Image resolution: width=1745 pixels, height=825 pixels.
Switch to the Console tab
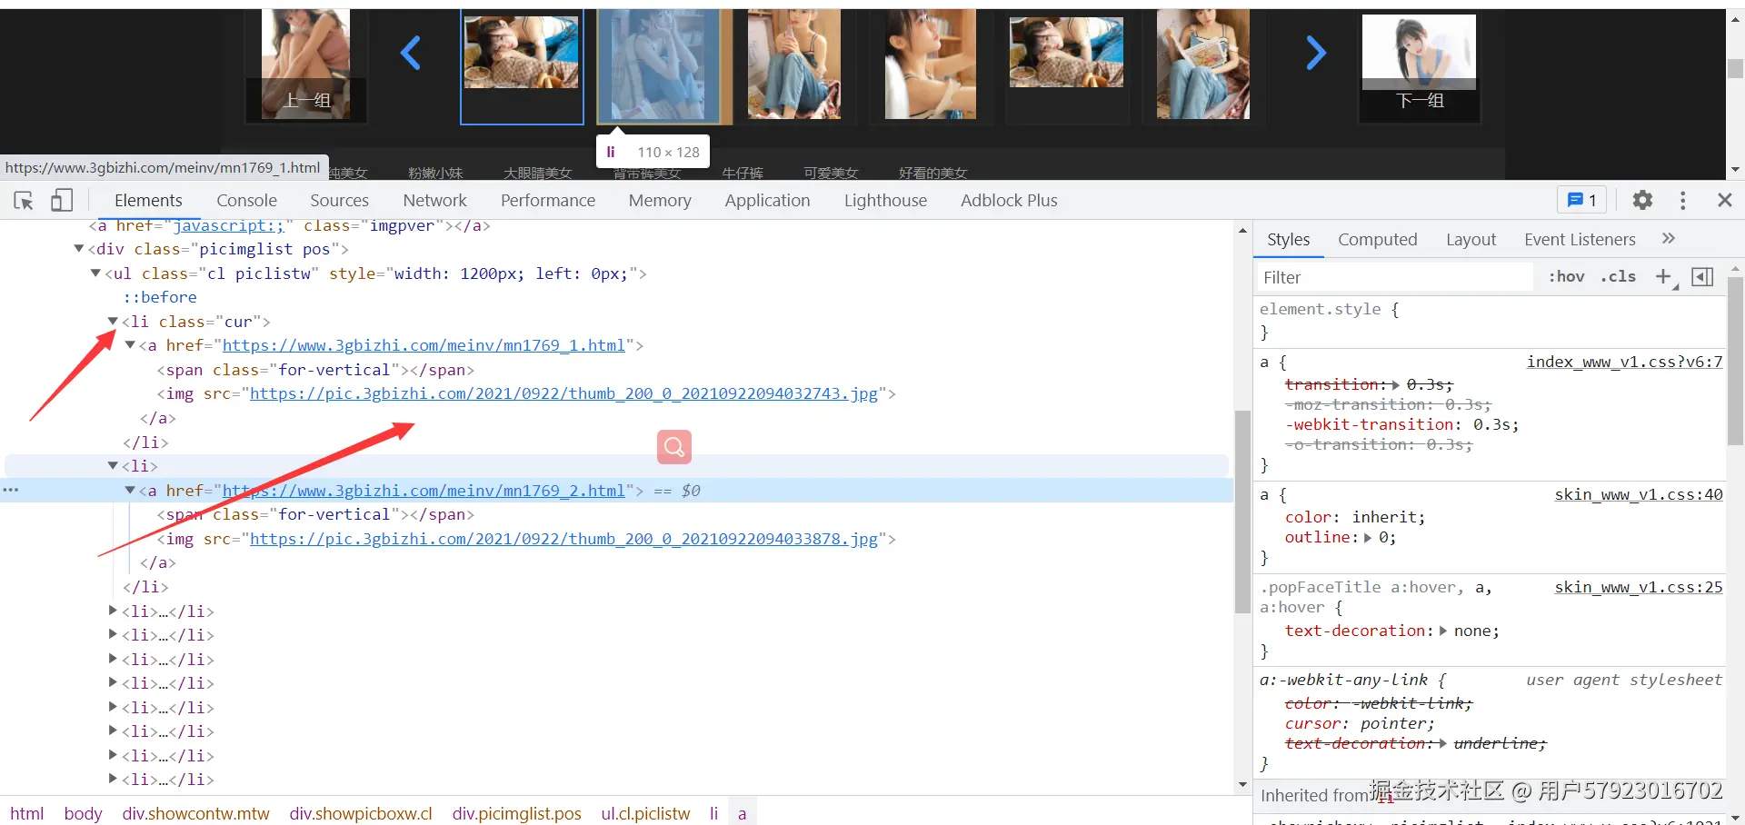tap(246, 200)
